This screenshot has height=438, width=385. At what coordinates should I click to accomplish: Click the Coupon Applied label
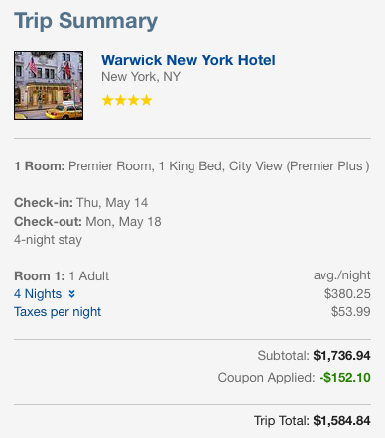pyautogui.click(x=266, y=378)
